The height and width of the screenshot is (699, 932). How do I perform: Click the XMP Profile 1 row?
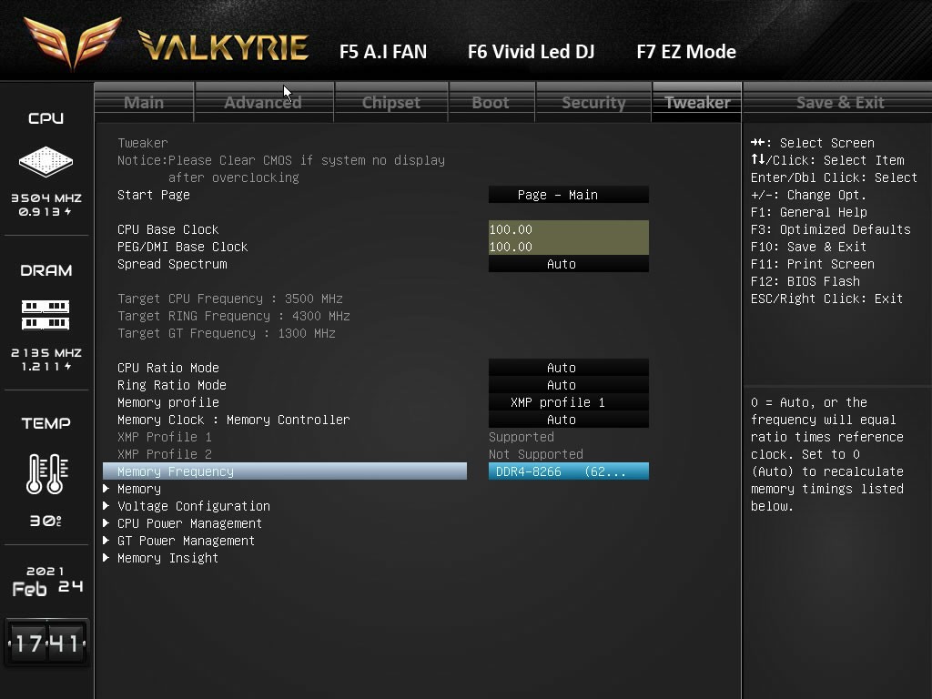(x=164, y=437)
